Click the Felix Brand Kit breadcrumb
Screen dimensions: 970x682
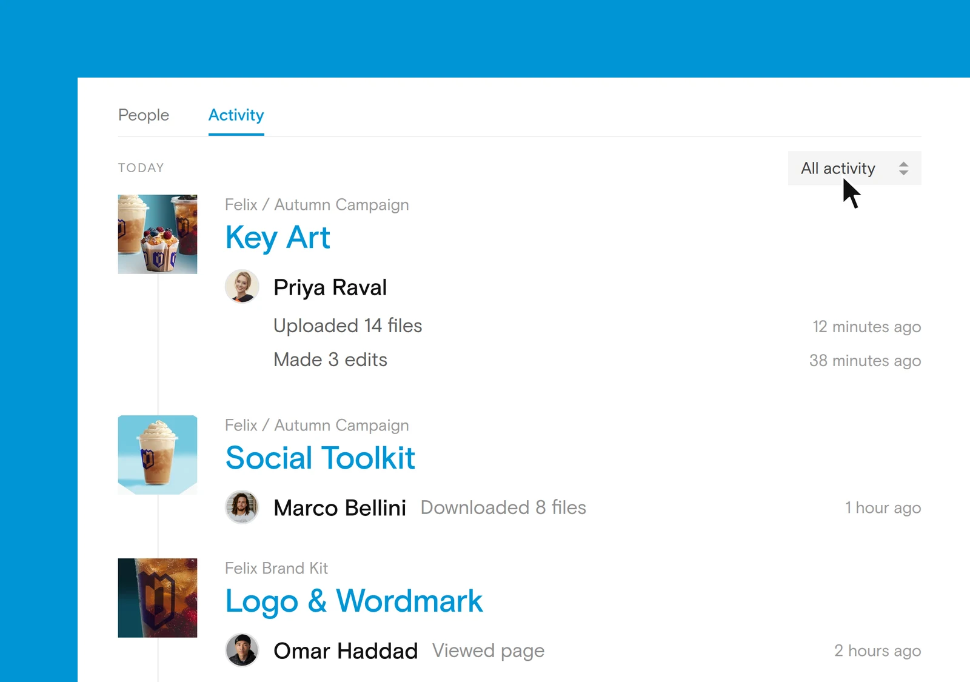[x=276, y=568]
